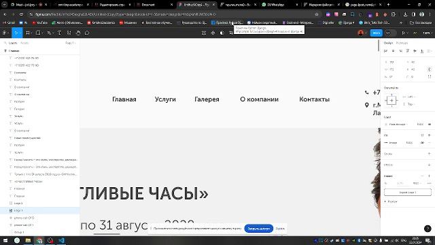435x245 pixels.
Task: Toggle Dev Mode switch
Action: [x=391, y=33]
